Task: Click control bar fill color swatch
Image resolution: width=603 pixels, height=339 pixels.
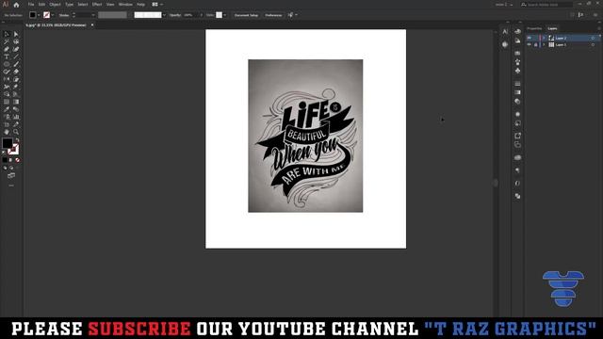Action: (x=33, y=15)
